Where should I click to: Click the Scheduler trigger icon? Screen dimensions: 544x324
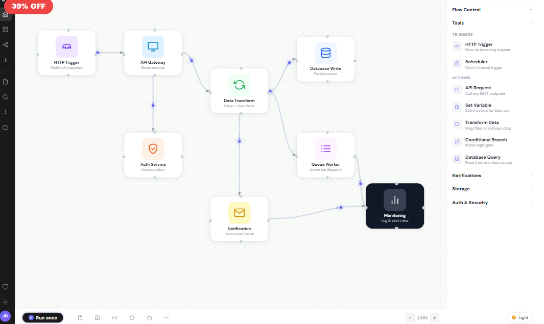pos(456,64)
